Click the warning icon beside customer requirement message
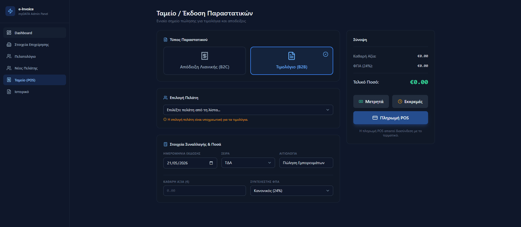Viewport: 521px width, 227px height. click(x=165, y=120)
